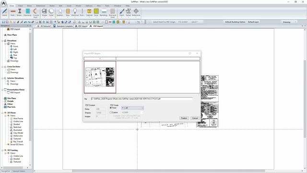Open the SoftPlan application logo button

coord(3,3)
